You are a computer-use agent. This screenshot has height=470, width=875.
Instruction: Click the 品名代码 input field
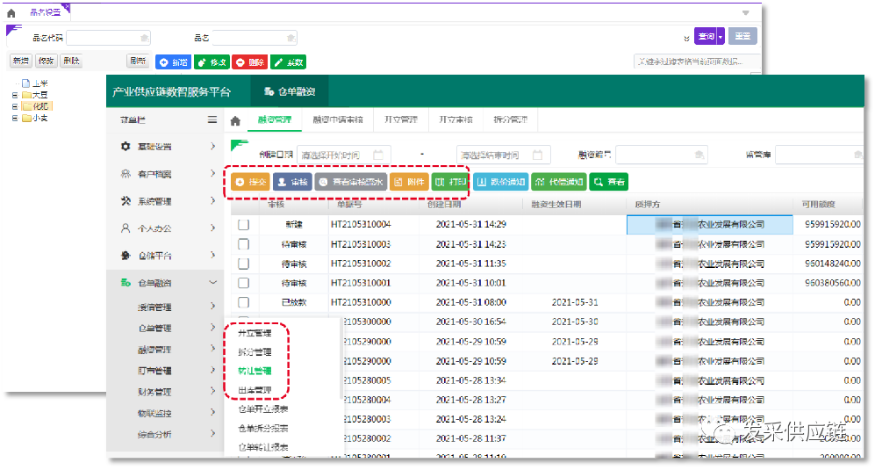click(x=108, y=38)
